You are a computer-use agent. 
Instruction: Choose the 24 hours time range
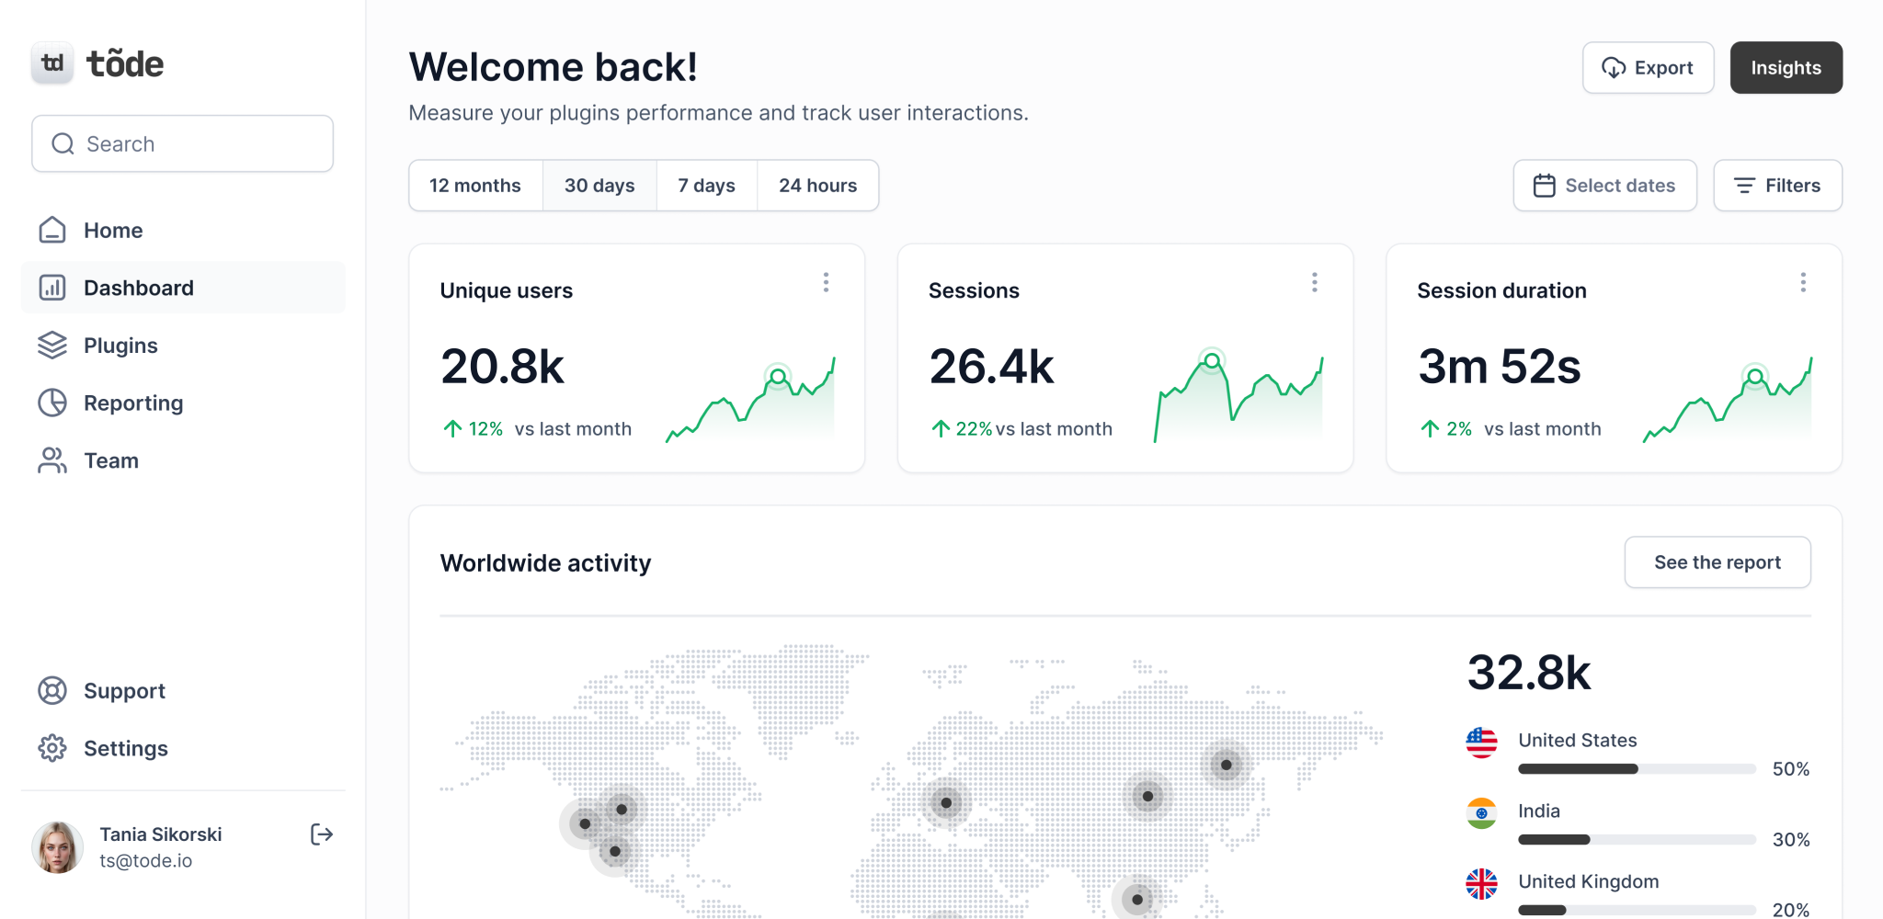click(817, 186)
